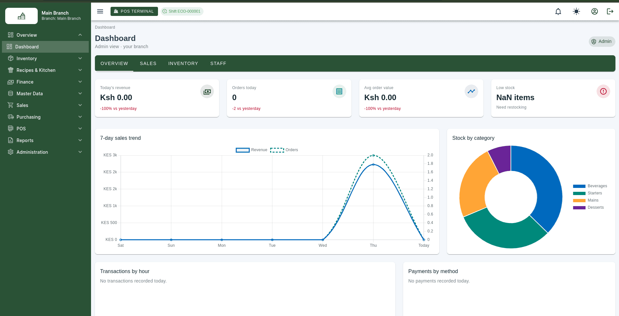
Task: Open the hamburger menu icon
Action: pos(100,11)
